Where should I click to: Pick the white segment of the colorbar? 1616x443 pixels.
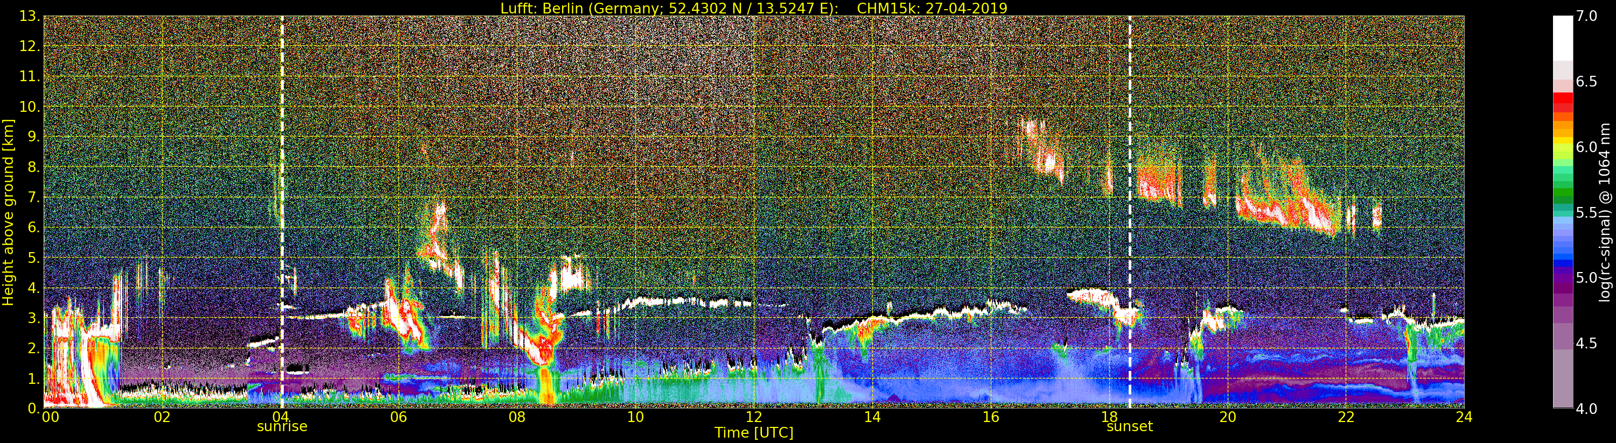point(1563,38)
